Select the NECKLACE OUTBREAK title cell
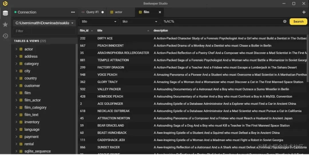The image size is (309, 155). [114, 111]
